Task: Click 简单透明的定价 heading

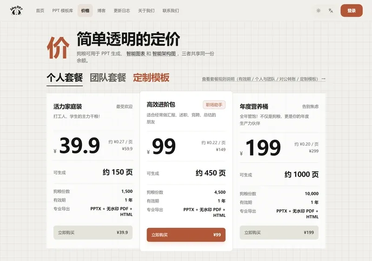Action: [x=128, y=39]
